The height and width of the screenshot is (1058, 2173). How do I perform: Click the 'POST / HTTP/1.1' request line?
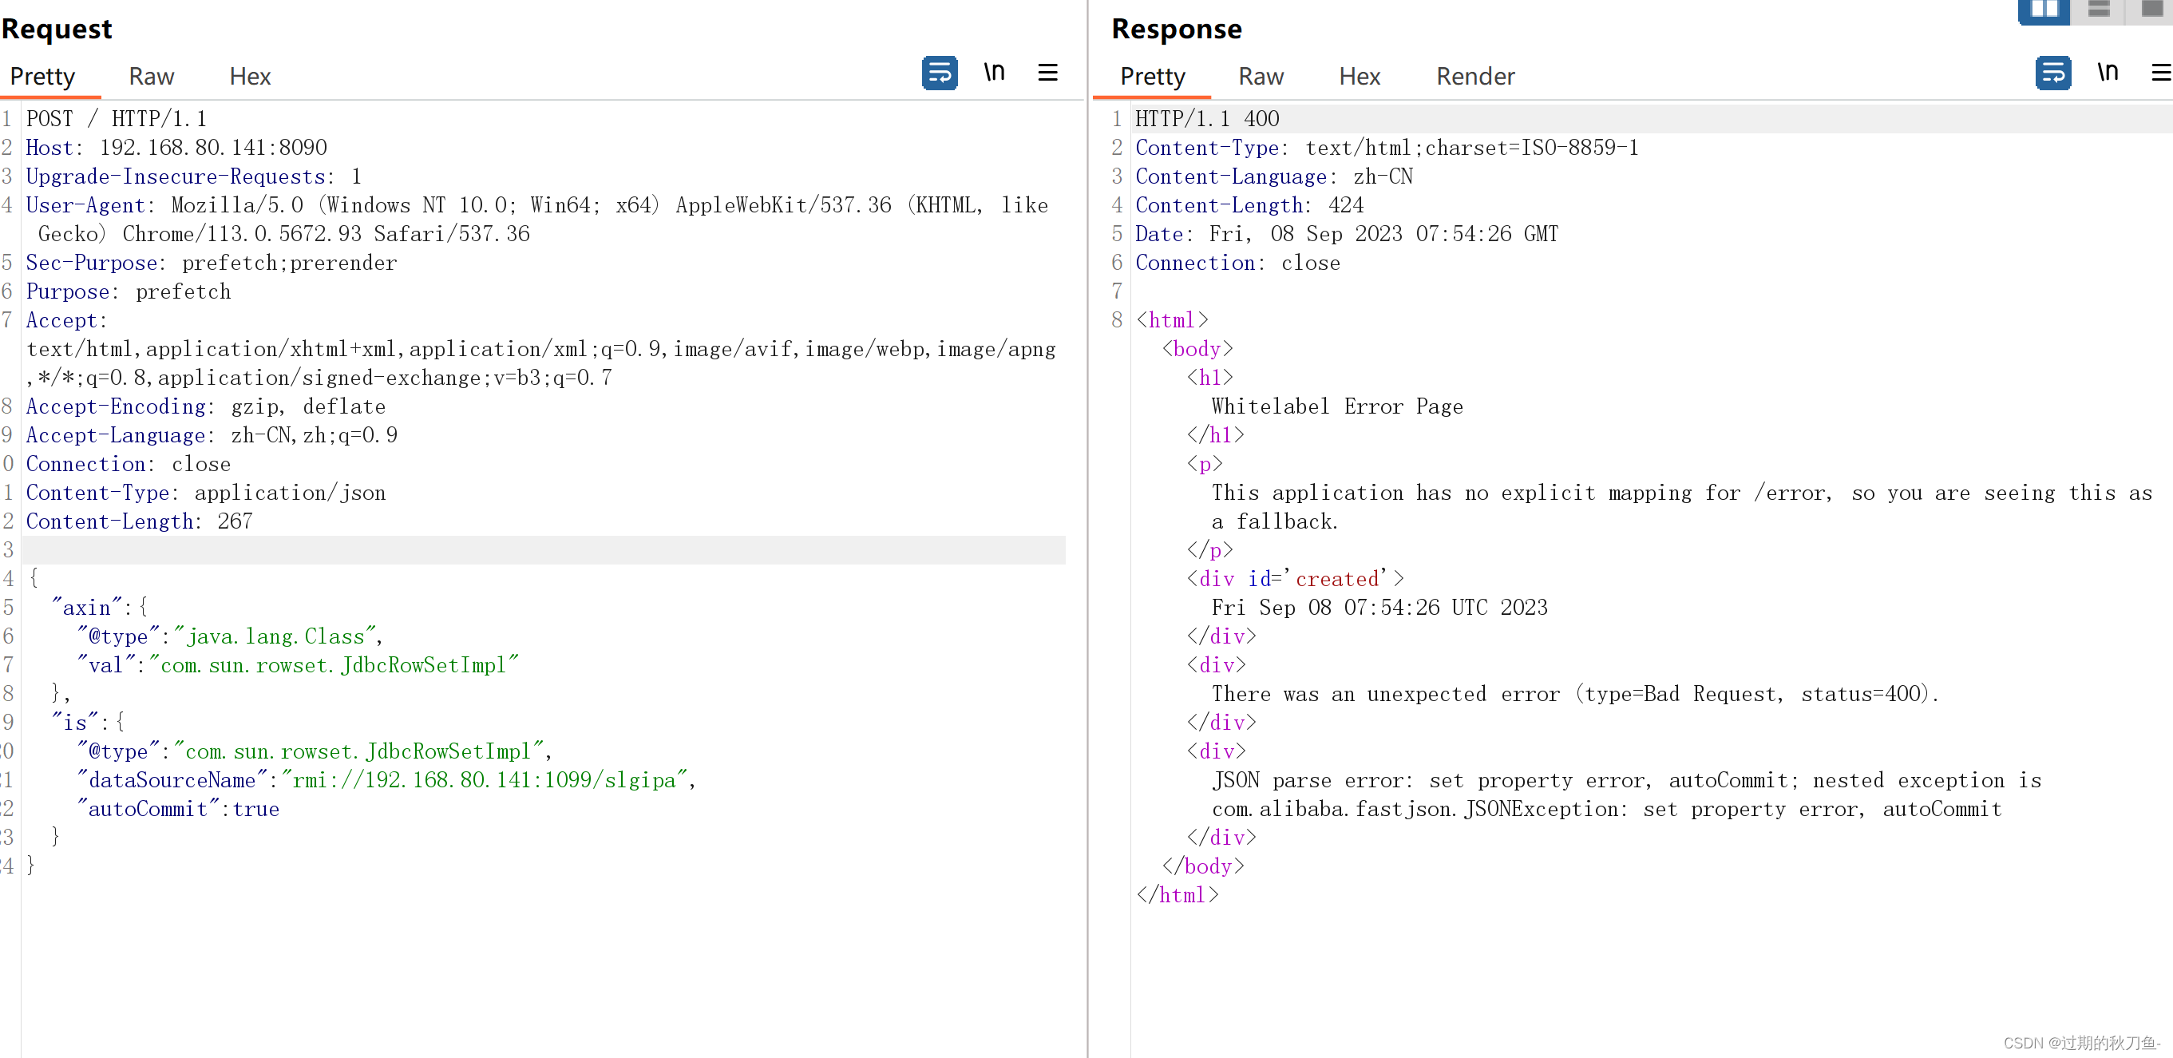pyautogui.click(x=117, y=119)
